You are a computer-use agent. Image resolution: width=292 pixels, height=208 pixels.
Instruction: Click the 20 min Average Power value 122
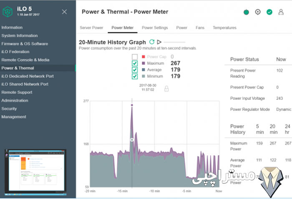pyautogui.click(x=273, y=160)
